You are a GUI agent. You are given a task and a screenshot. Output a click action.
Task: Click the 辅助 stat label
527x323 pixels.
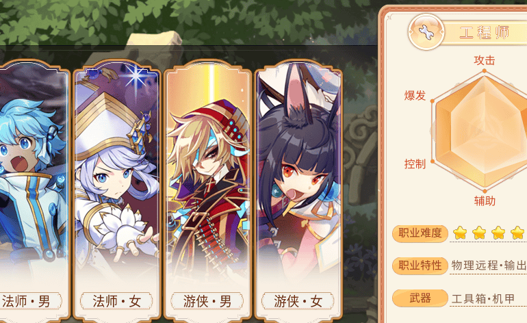click(485, 201)
